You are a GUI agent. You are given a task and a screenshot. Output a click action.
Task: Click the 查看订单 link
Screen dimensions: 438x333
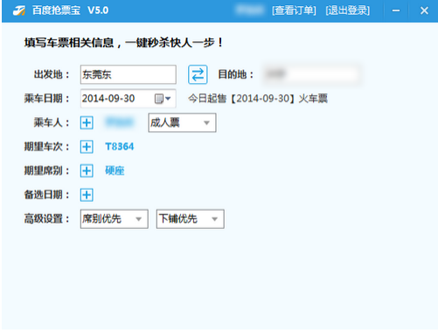click(294, 10)
